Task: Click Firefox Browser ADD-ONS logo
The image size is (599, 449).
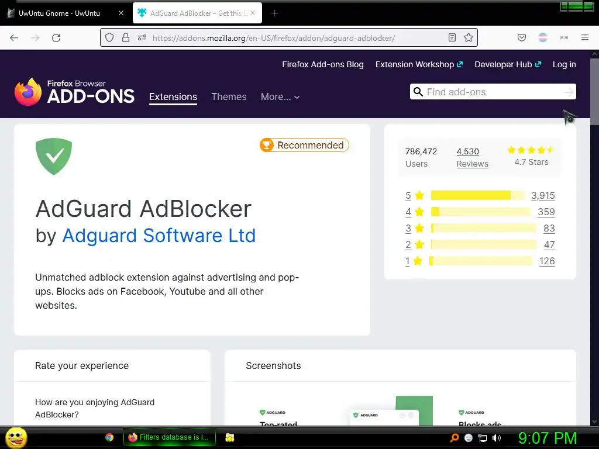Action: [x=74, y=92]
